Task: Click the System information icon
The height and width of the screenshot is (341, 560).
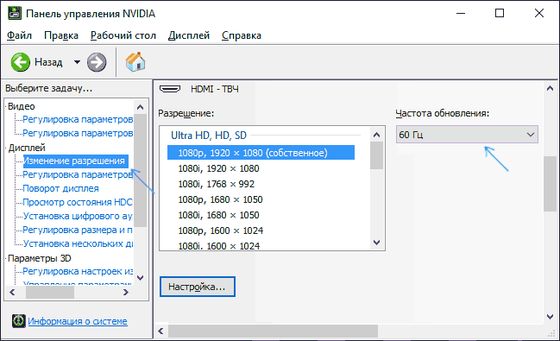Action: coord(19,321)
